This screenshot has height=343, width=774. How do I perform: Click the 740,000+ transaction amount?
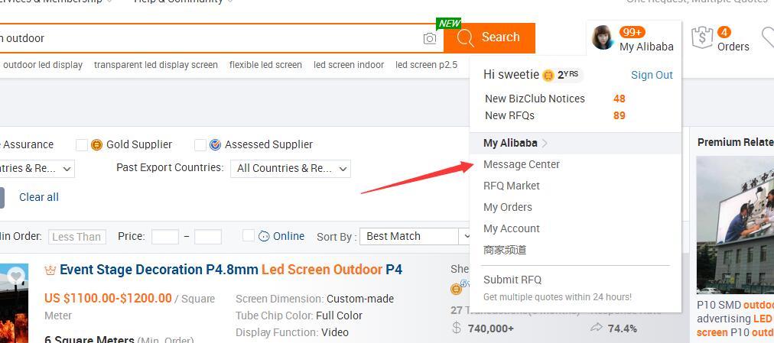tap(491, 328)
